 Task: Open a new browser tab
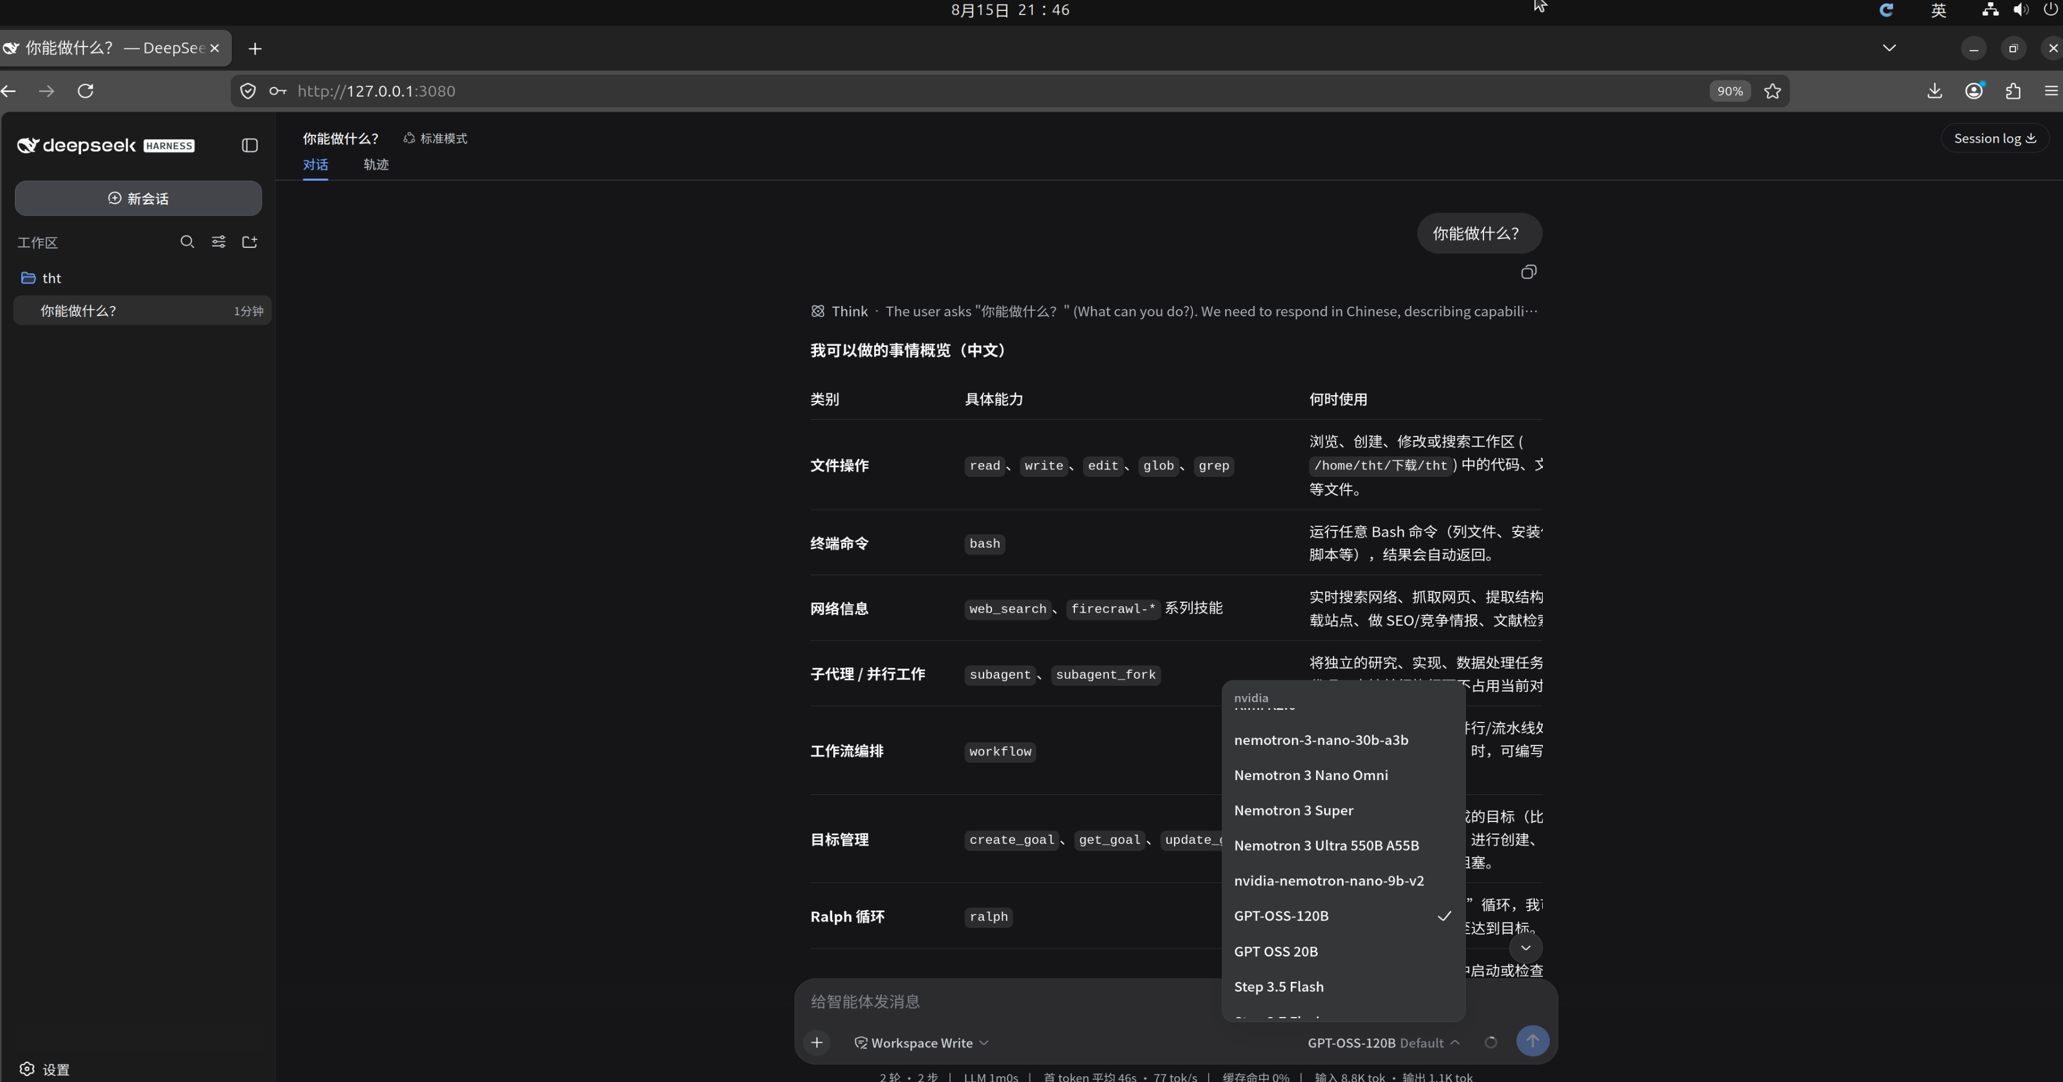(x=255, y=49)
